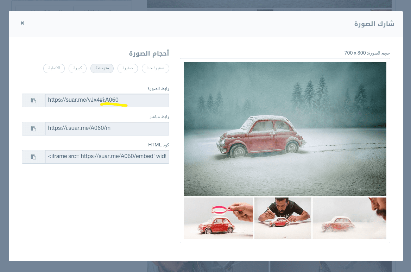Copy the HTML embed code

pos(33,157)
